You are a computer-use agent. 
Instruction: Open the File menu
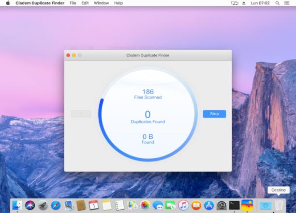pyautogui.click(x=73, y=3)
